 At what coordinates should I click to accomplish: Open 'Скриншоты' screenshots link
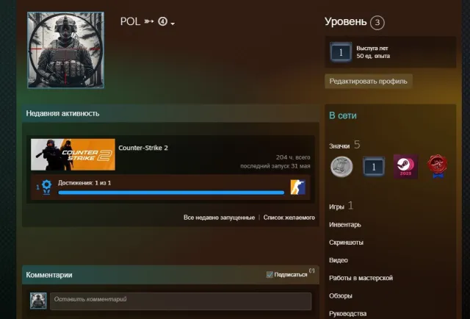point(346,243)
